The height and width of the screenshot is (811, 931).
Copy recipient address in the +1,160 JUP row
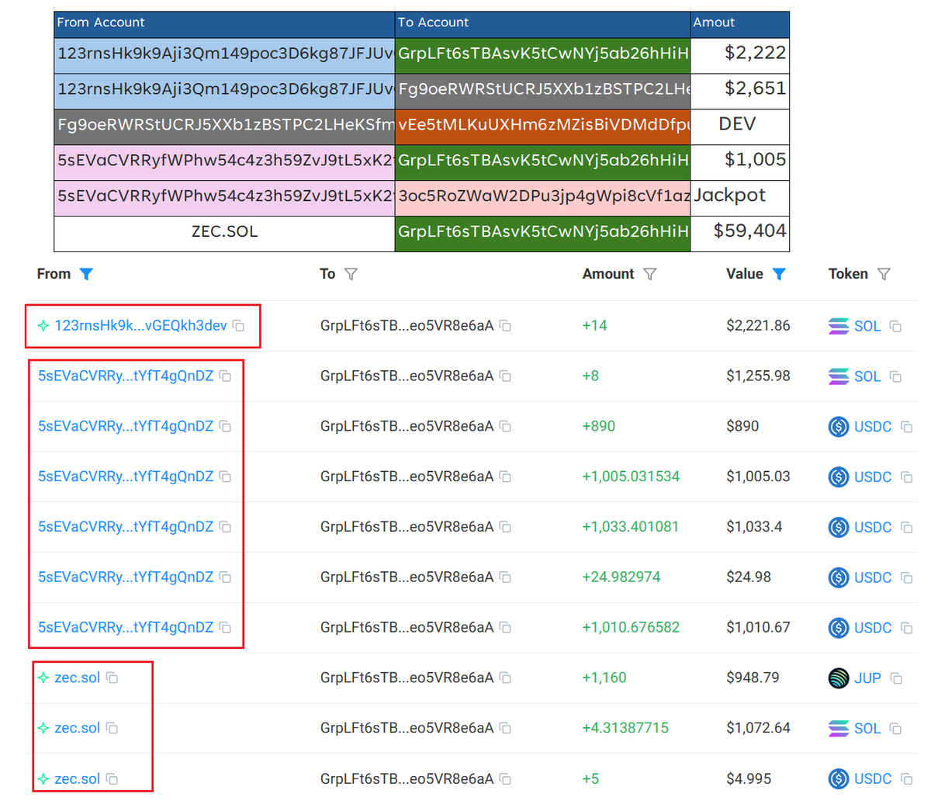click(505, 678)
